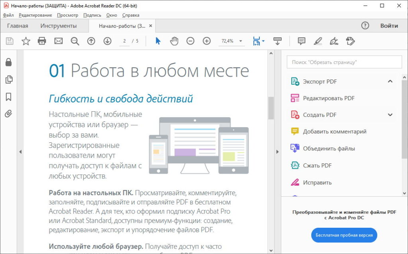
Task: Click the fit page width icon
Action: coord(257,41)
